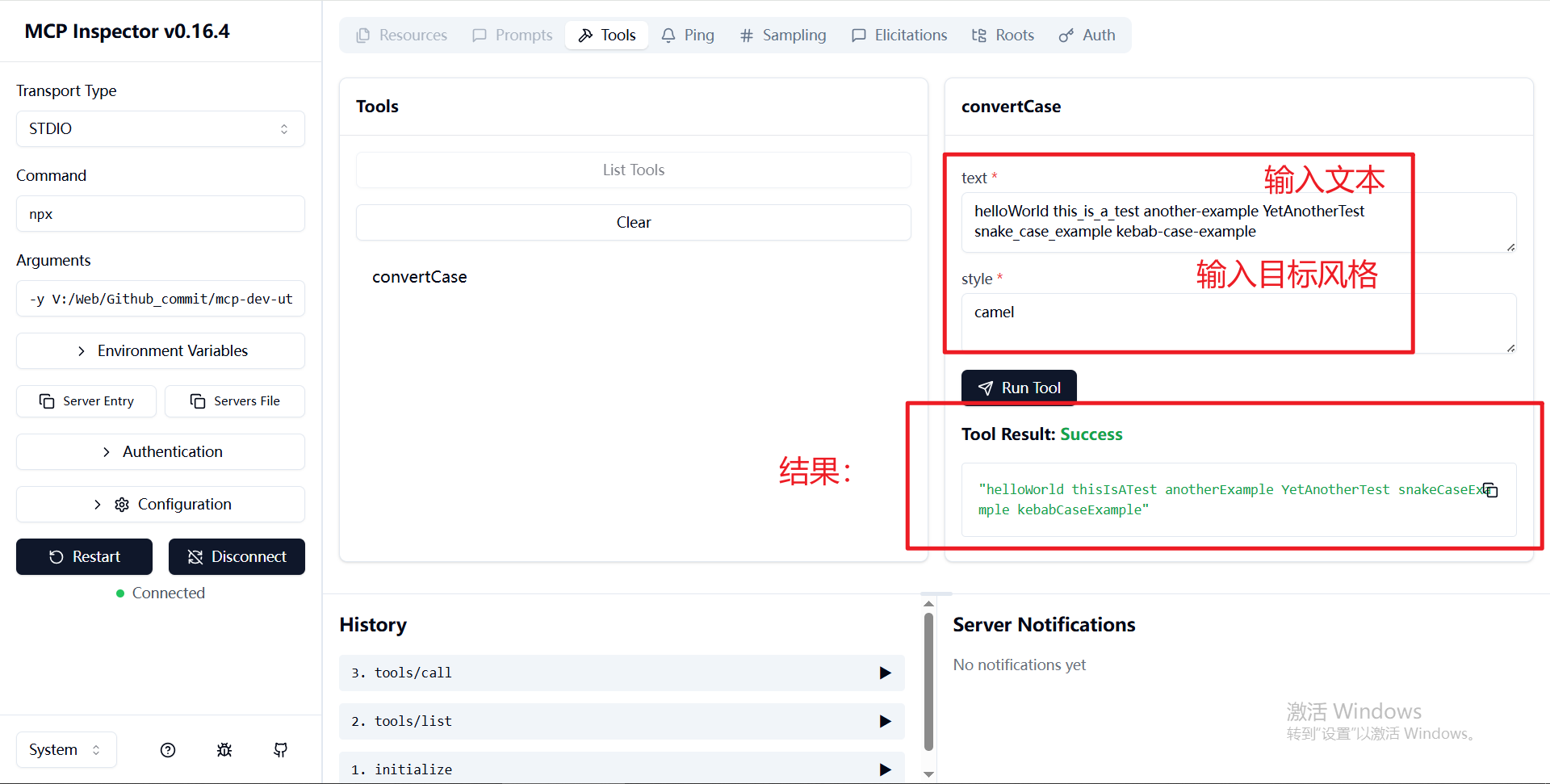The image size is (1550, 784).
Task: Click the Clear button
Action: point(634,222)
